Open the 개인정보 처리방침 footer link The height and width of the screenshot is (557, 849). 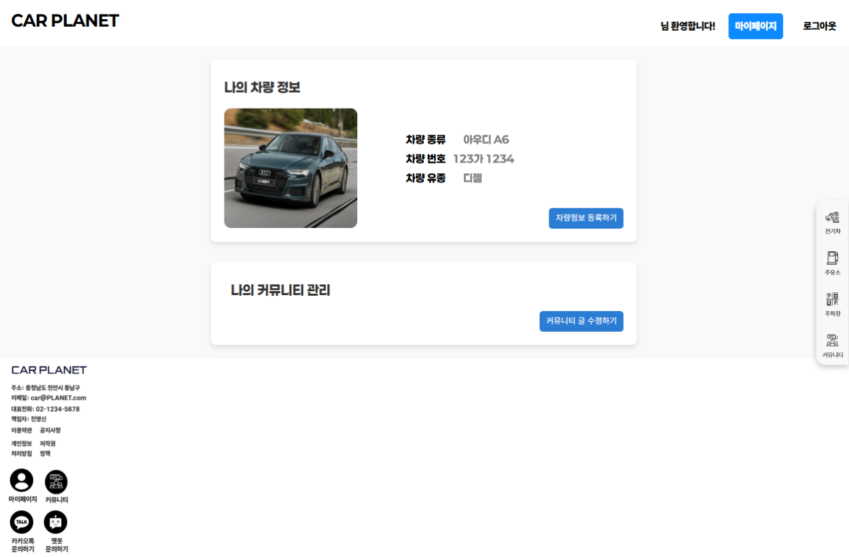tap(21, 448)
